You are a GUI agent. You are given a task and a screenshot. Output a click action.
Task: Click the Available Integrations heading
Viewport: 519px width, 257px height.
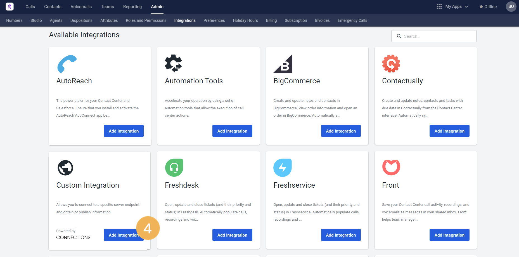pos(84,35)
